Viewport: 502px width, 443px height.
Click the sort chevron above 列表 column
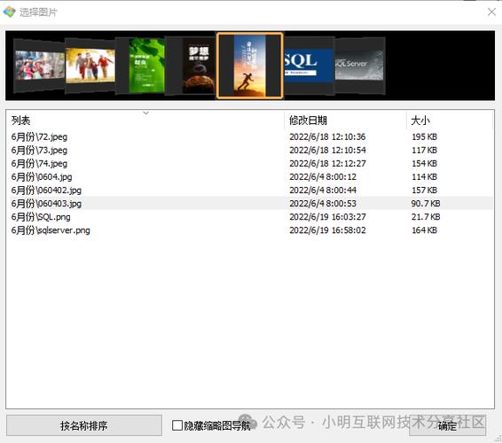[x=146, y=113]
